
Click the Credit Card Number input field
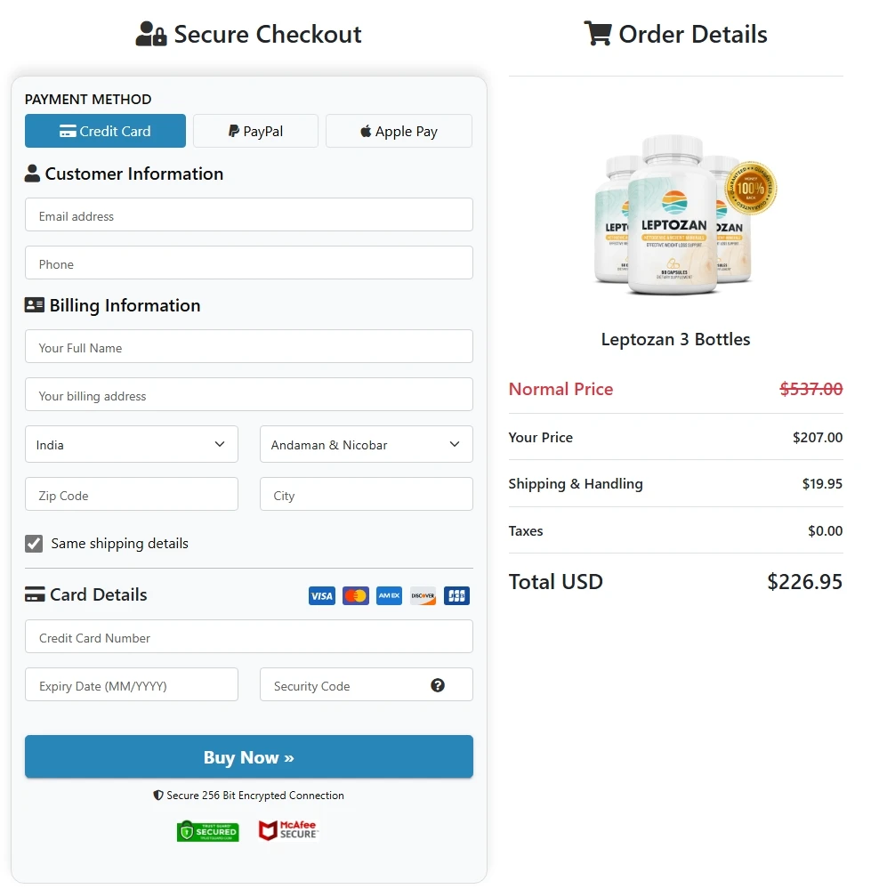click(x=248, y=636)
